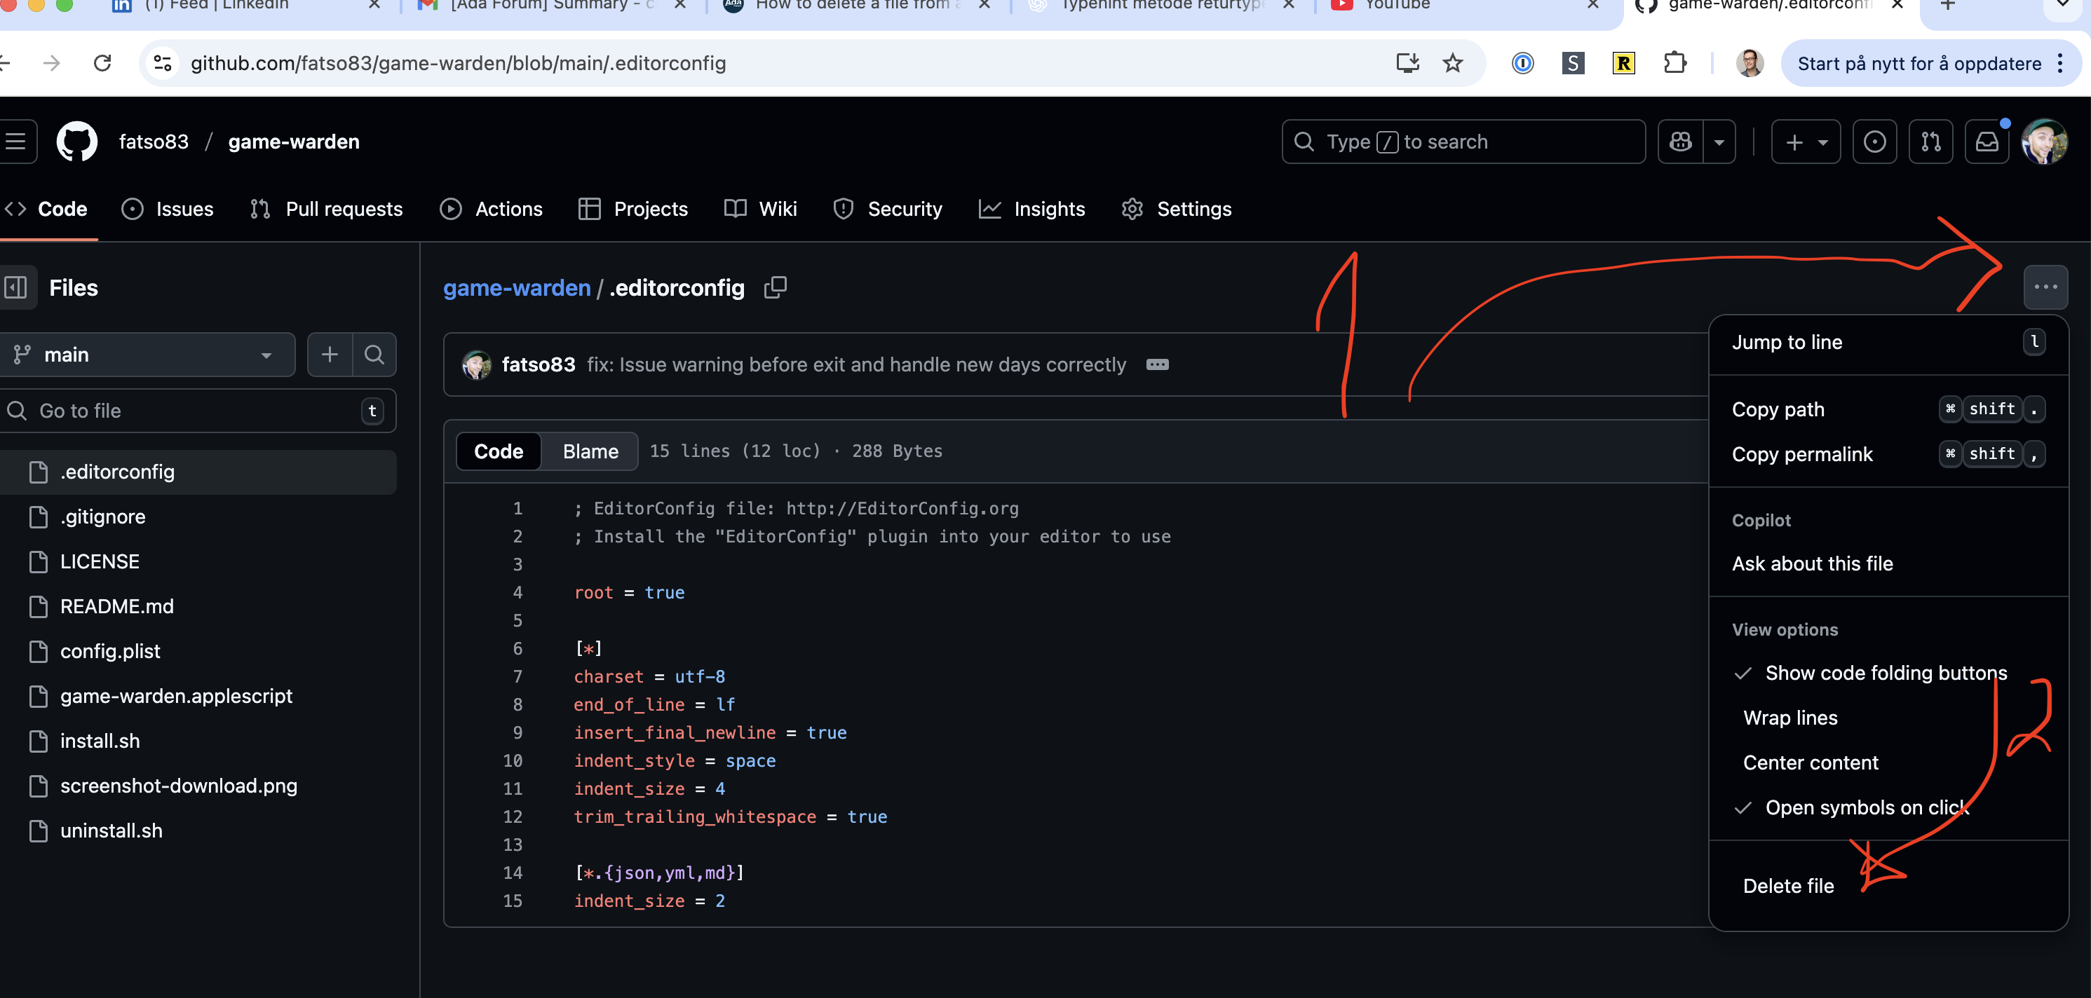2091x998 pixels.
Task: Select Delete file from the menu
Action: pyautogui.click(x=1788, y=886)
